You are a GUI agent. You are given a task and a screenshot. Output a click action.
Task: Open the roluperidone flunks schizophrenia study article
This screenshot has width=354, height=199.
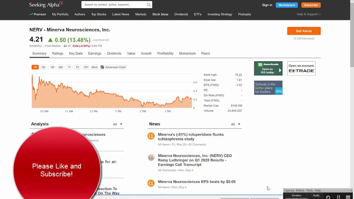coord(191,137)
